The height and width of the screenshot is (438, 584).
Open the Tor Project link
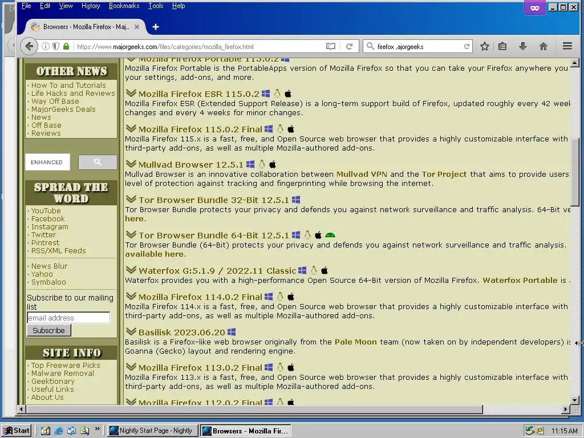pyautogui.click(x=444, y=174)
